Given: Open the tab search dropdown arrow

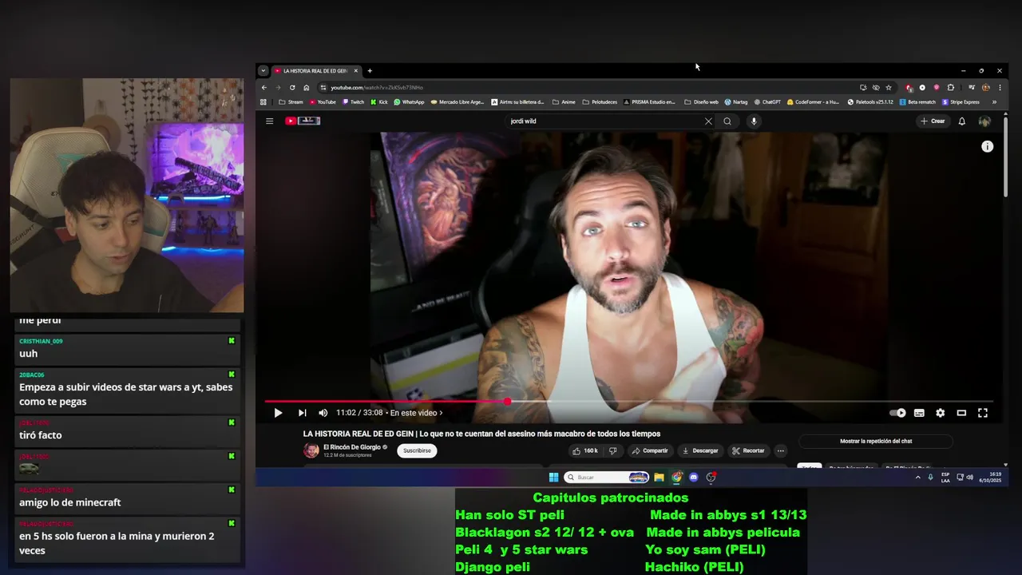Looking at the screenshot, I should [263, 70].
